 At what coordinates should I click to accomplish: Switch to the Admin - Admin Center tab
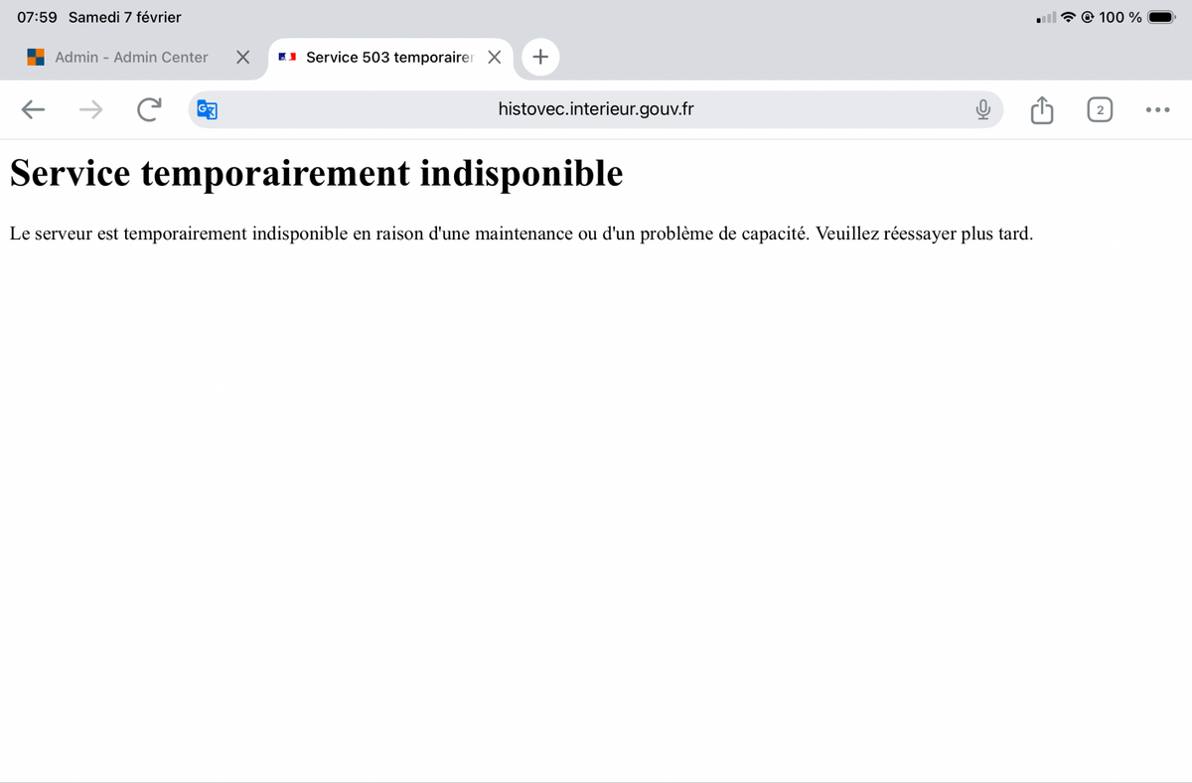click(x=131, y=57)
